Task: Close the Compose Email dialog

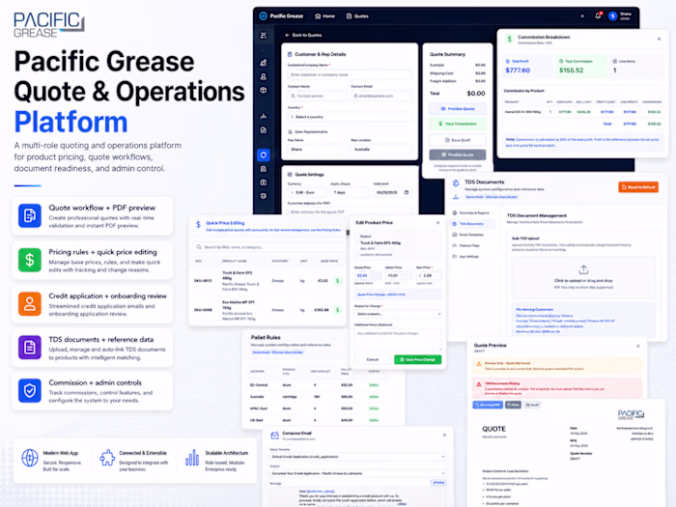Action: click(x=444, y=435)
